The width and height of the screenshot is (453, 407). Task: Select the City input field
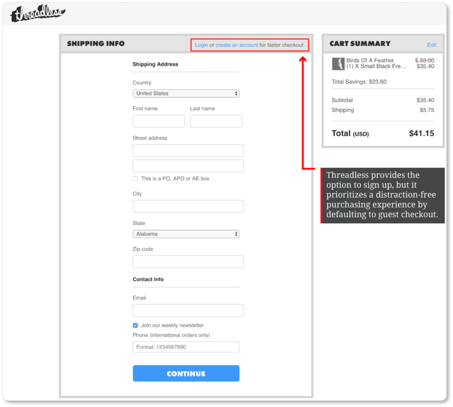point(188,206)
